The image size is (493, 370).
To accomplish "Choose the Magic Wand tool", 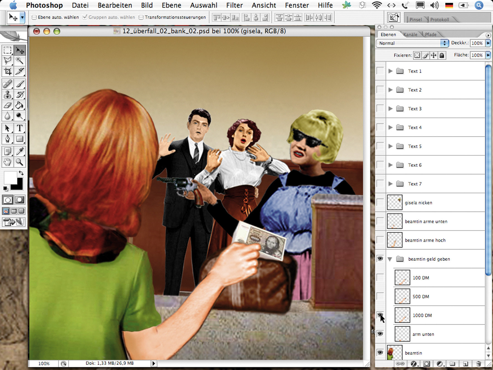I will pyautogui.click(x=19, y=60).
